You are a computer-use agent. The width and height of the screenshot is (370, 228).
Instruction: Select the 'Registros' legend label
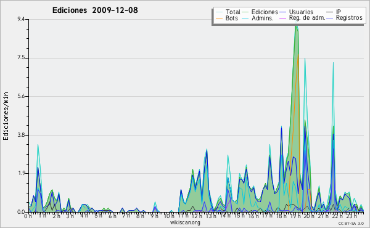pyautogui.click(x=349, y=18)
